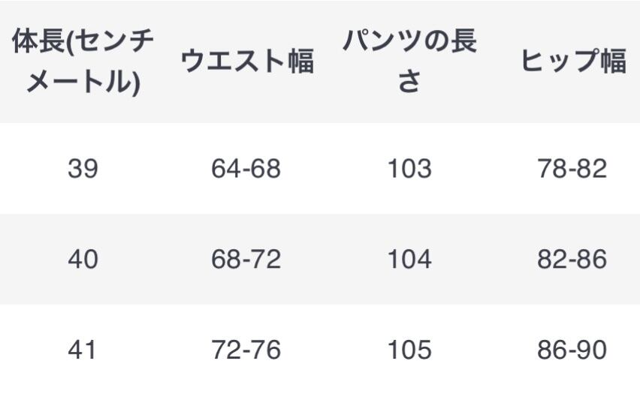This screenshot has width=640, height=403.
Task: Click メートル) in the first column header
Action: pyautogui.click(x=83, y=81)
